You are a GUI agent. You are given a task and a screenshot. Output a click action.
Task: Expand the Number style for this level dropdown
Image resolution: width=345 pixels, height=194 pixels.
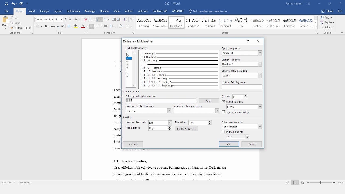(x=169, y=110)
